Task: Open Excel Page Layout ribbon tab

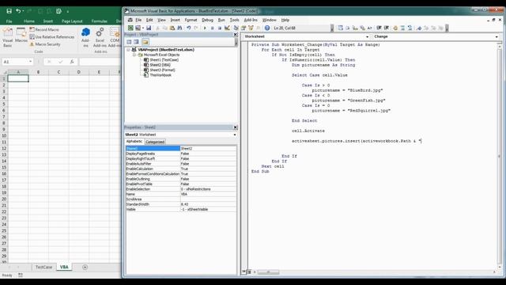Action: (x=72, y=21)
